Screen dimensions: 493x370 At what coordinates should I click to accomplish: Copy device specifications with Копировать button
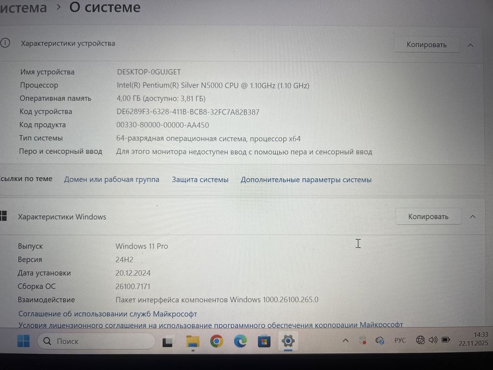(x=426, y=45)
